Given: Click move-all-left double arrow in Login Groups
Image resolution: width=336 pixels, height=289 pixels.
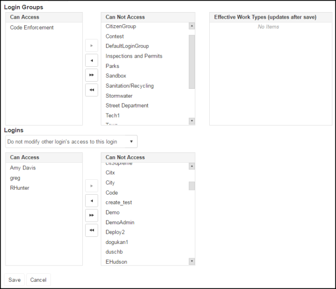Looking at the screenshot, I should pyautogui.click(x=92, y=90).
